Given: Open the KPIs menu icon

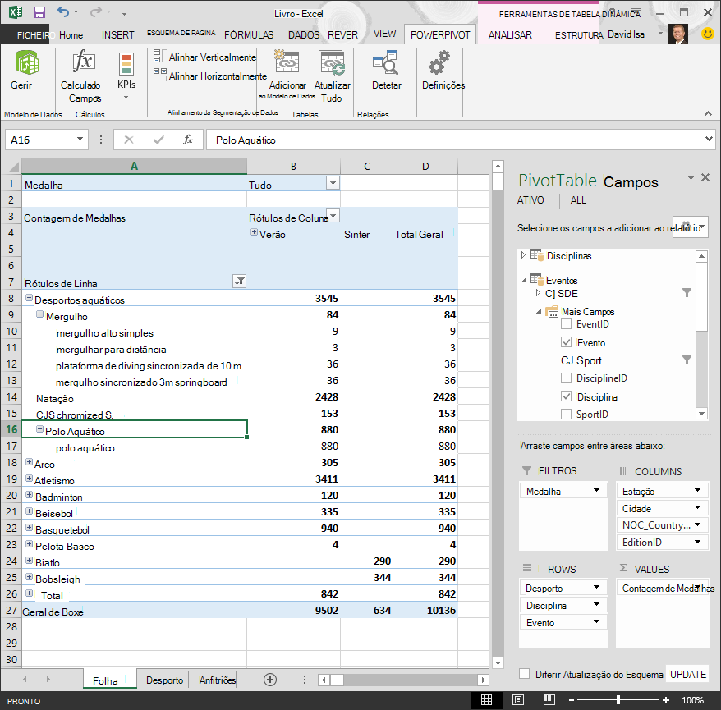Looking at the screenshot, I should pyautogui.click(x=126, y=64).
